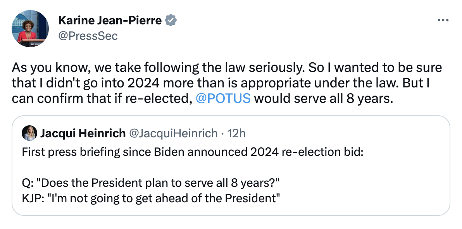Screen dimensions: 462x229
Task: Click the verified badge beside Karine Jean-Pierre
Action: [171, 20]
